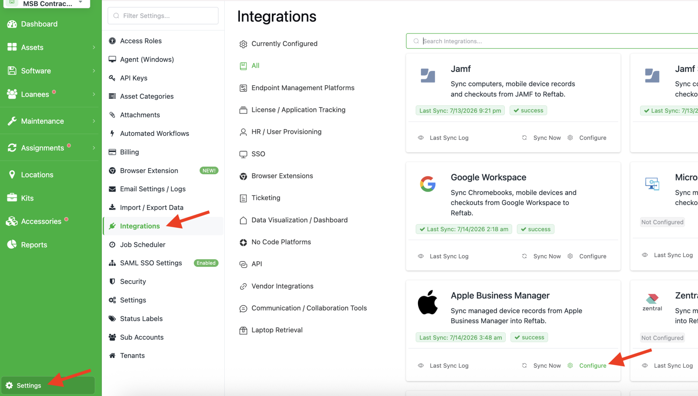
Task: Click the Software floppy disk icon
Action: (x=12, y=70)
